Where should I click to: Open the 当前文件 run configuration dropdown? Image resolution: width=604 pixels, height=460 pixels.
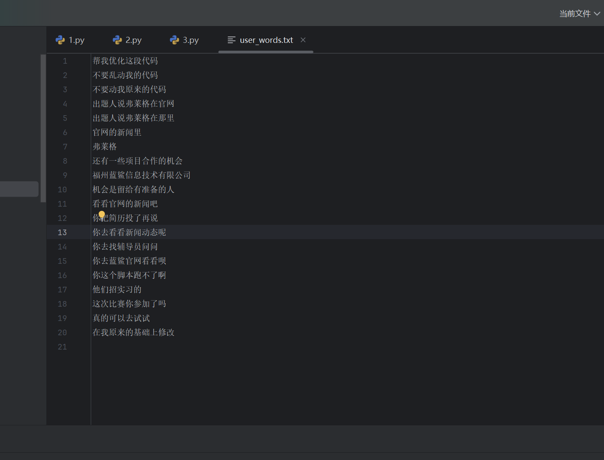click(579, 14)
